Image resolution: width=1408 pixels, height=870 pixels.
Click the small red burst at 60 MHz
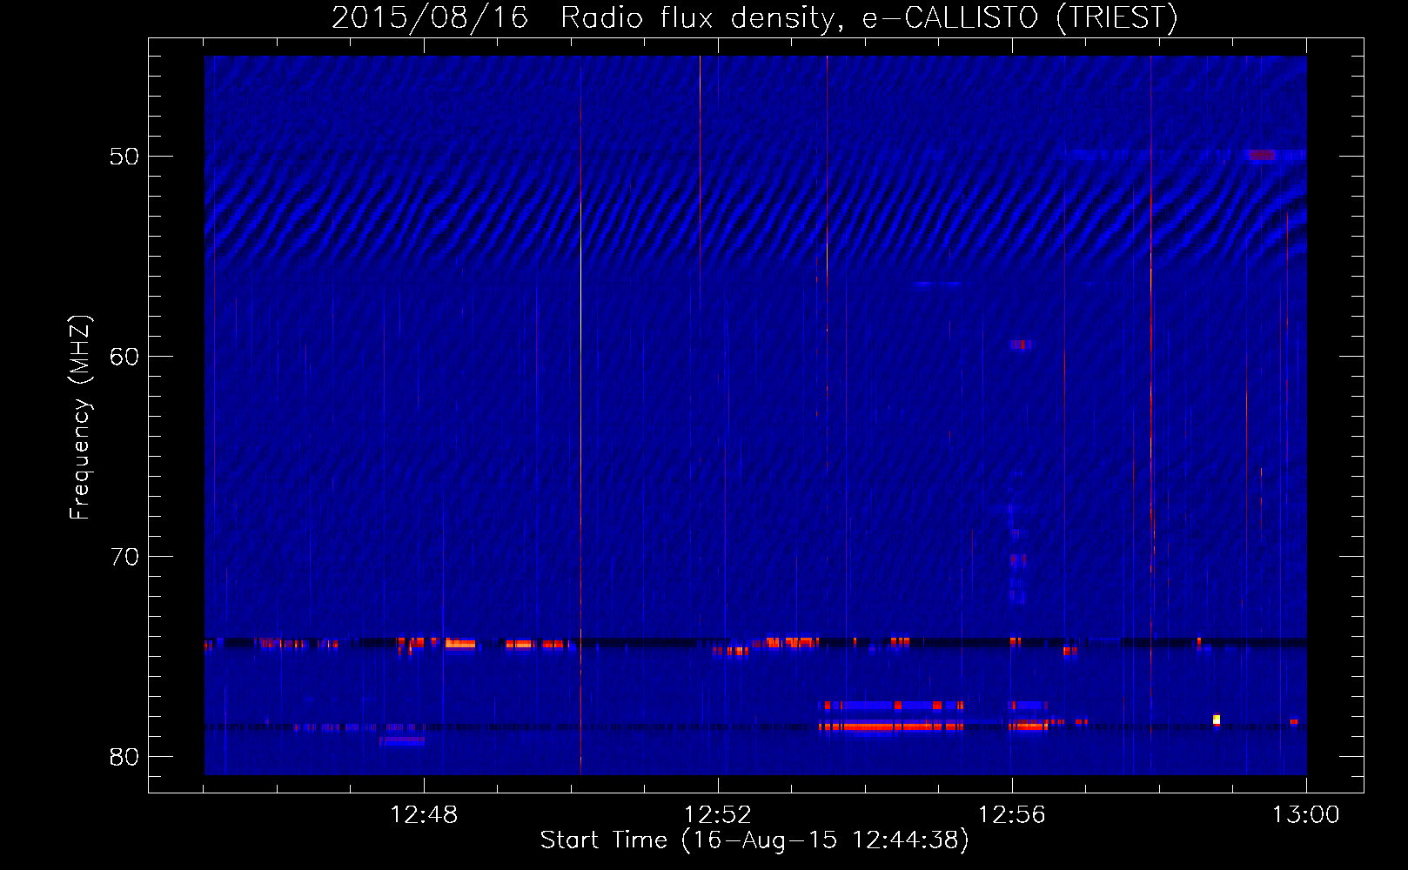coord(1021,345)
